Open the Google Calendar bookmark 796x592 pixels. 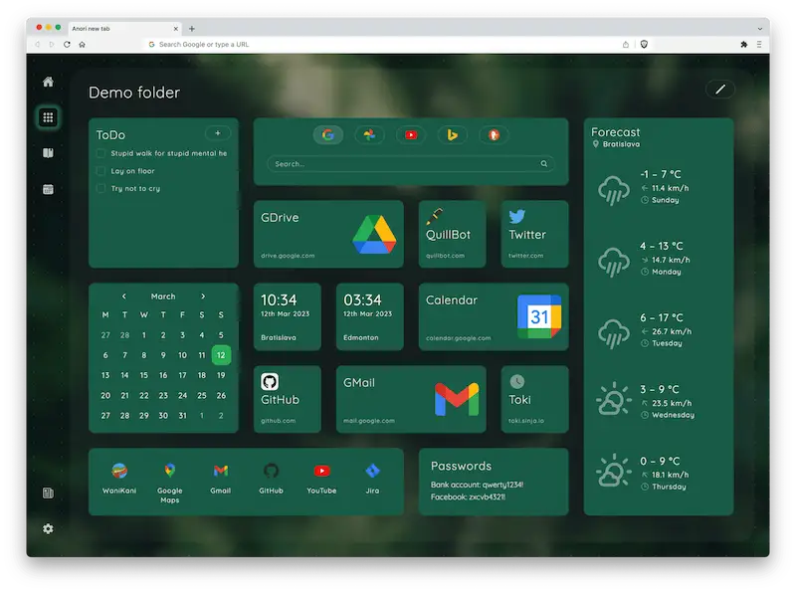click(494, 316)
